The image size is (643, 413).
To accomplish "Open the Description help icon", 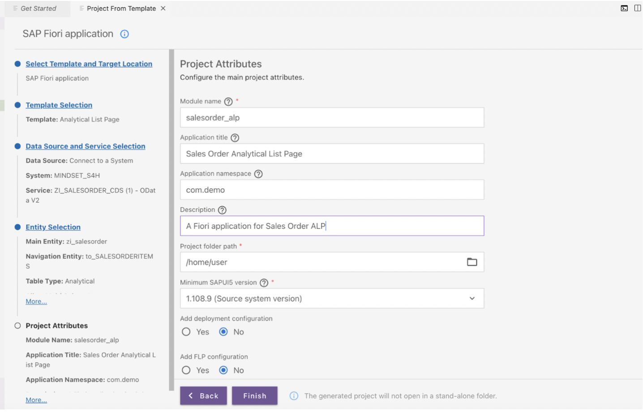I will tap(222, 210).
